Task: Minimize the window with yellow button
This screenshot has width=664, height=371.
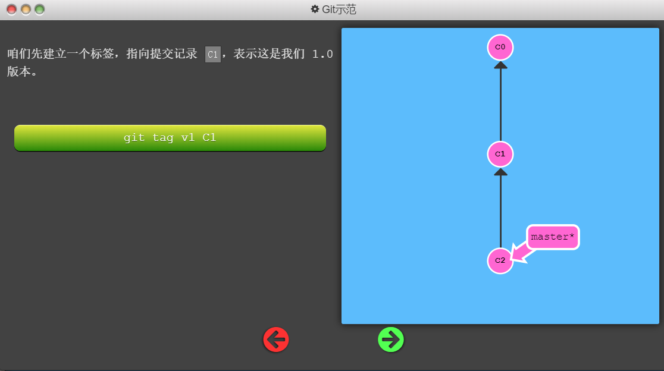Action: [x=26, y=10]
